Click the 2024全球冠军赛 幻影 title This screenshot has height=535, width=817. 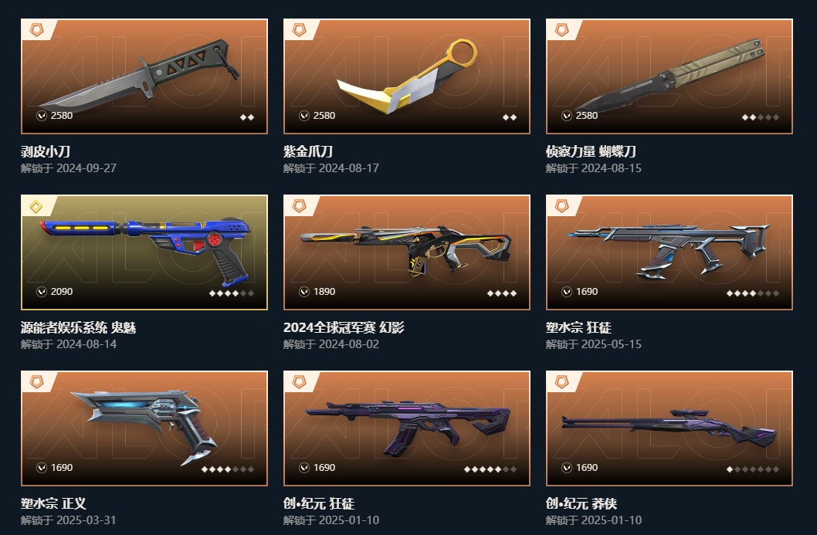tap(344, 327)
